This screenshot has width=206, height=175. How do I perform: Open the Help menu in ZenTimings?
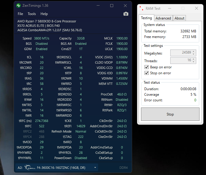pos(44,14)
